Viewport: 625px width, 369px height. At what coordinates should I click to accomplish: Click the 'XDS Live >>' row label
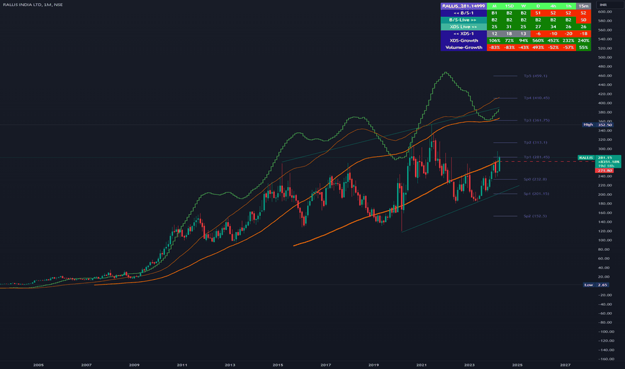463,27
